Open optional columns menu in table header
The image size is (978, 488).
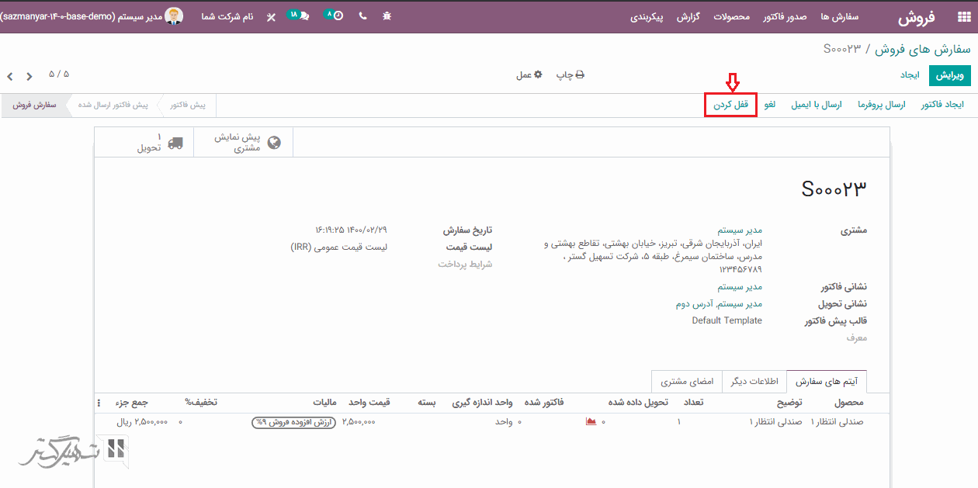(99, 403)
